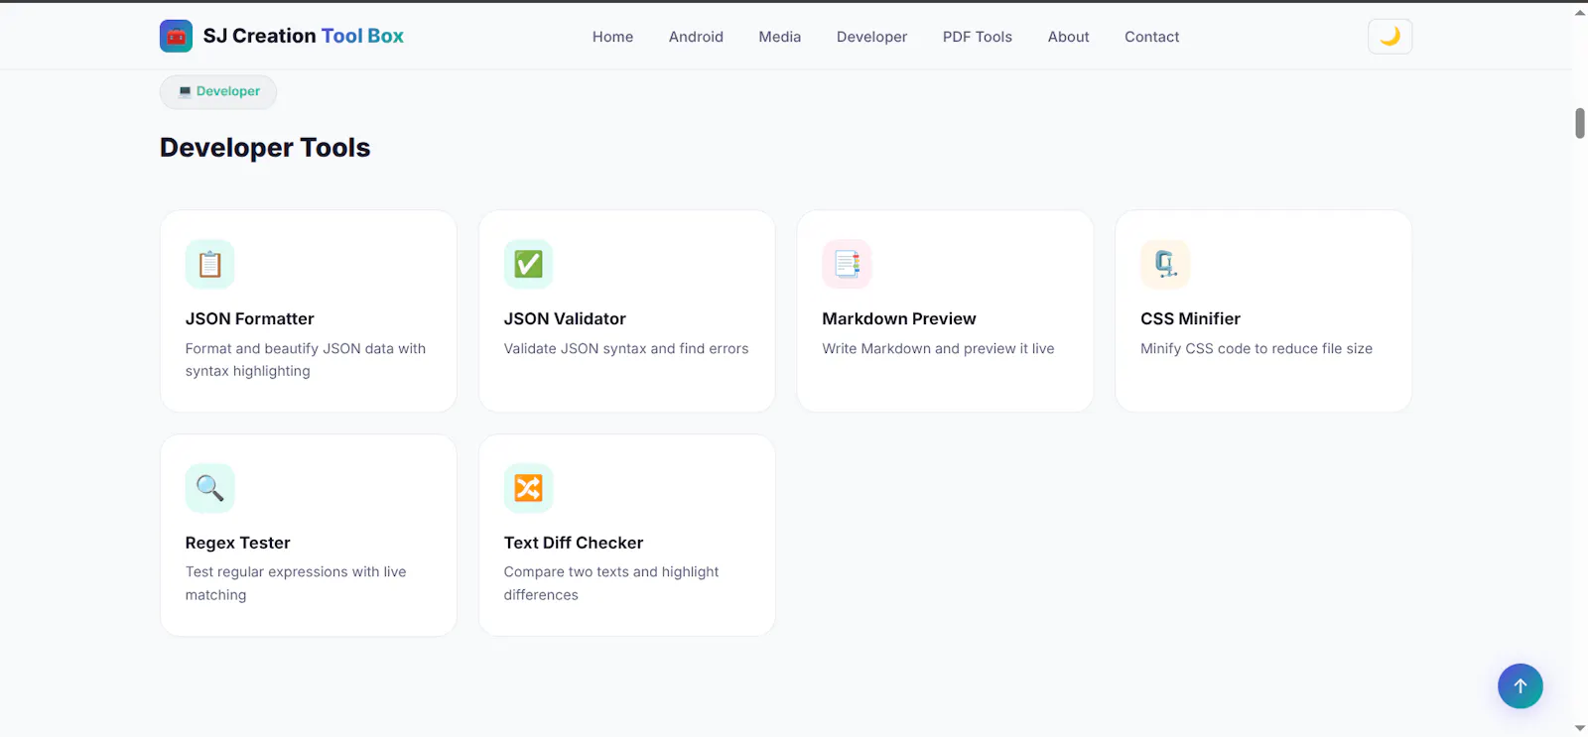The image size is (1588, 737).
Task: Open the CSS Minifier title link
Action: pos(1190,318)
